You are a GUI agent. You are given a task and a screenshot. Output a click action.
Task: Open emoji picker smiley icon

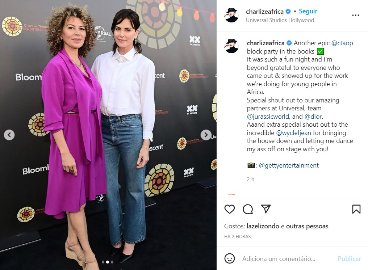(230, 258)
